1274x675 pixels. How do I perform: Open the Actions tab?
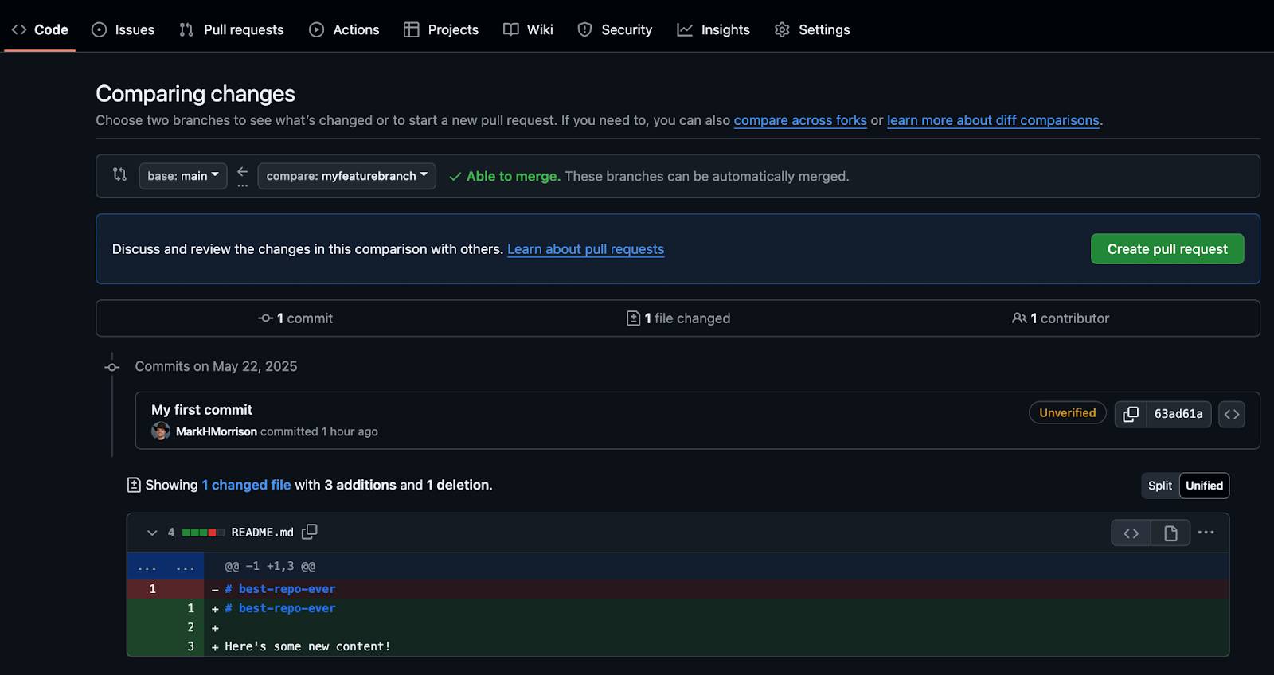pyautogui.click(x=344, y=29)
